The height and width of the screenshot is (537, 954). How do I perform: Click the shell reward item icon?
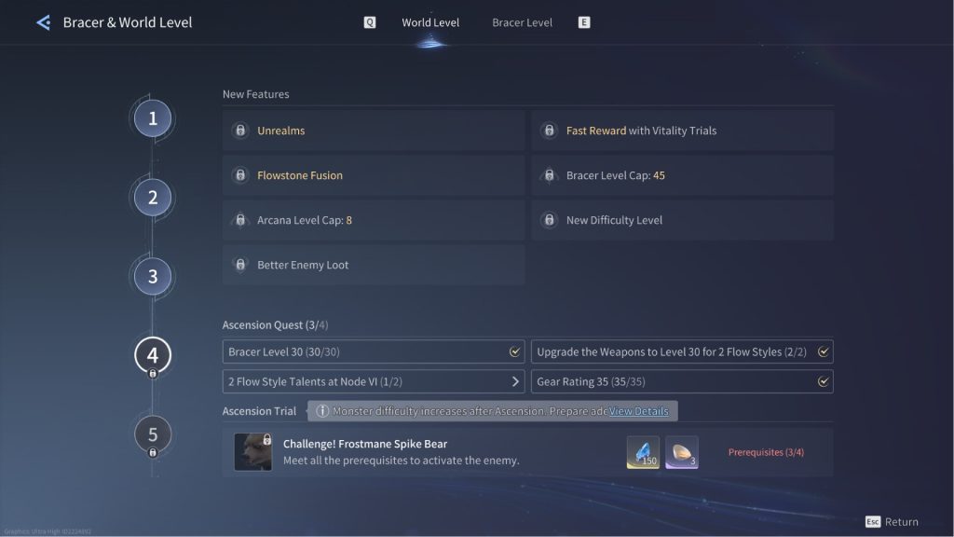point(681,452)
